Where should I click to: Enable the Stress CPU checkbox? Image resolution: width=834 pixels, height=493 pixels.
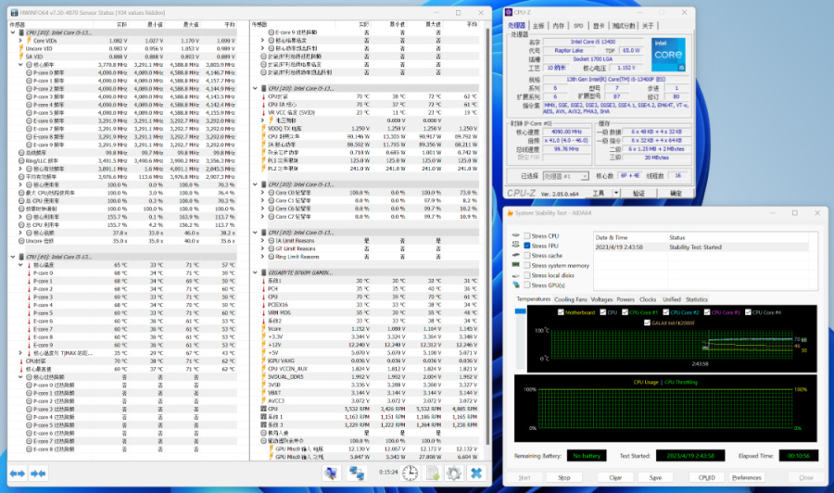tap(526, 236)
